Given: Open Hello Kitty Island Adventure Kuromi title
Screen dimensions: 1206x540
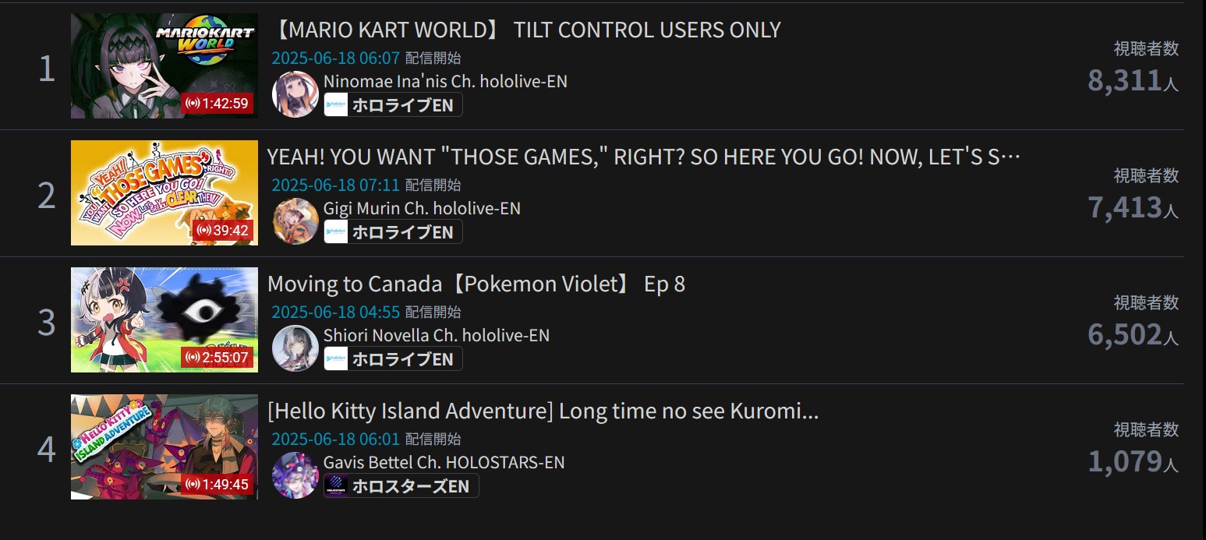Looking at the screenshot, I should click(x=543, y=411).
